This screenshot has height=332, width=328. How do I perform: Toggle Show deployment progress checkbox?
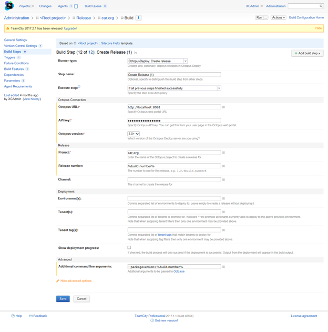pyautogui.click(x=129, y=247)
